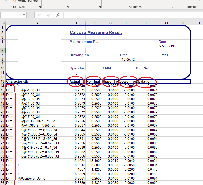This screenshot has height=185, width=203.
Task: Click the Name Box input field
Action: [x=11, y=15]
